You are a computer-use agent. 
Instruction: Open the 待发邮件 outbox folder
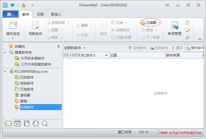24,83
